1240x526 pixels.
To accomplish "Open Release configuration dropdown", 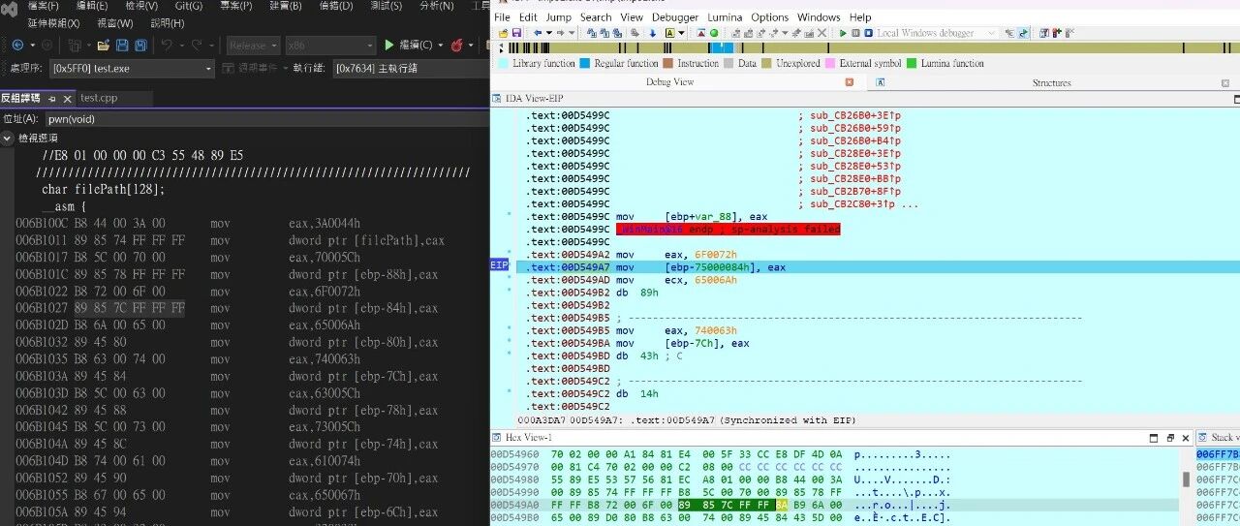I will coord(254,46).
